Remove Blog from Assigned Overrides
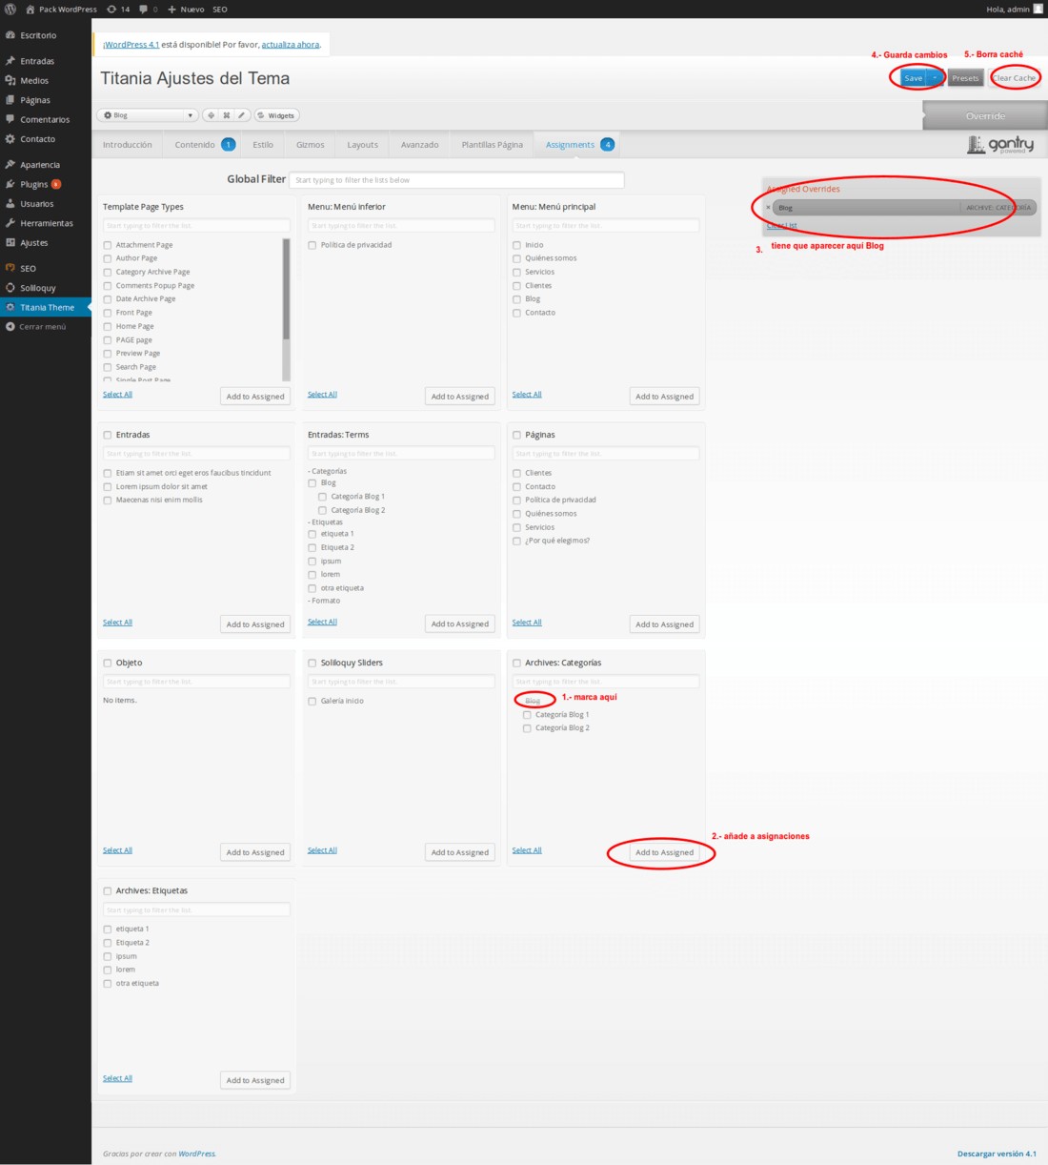The width and height of the screenshot is (1048, 1165). 768,207
